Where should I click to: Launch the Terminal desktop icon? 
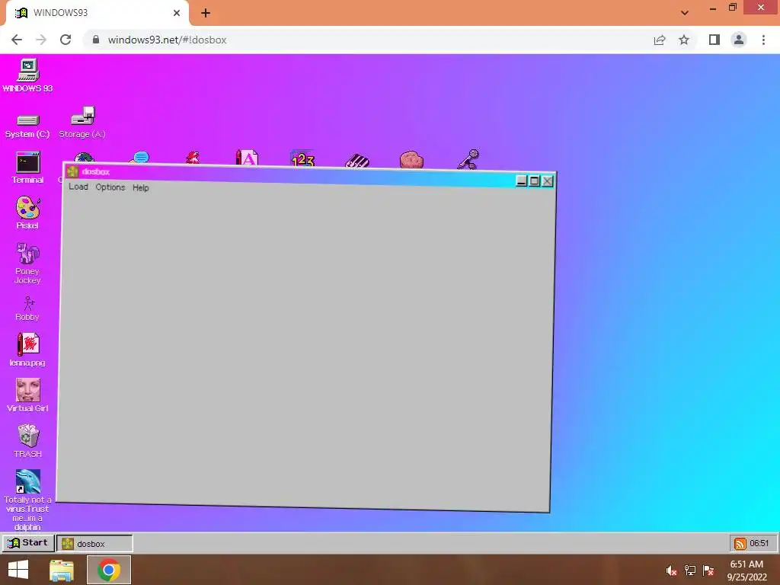click(x=28, y=168)
